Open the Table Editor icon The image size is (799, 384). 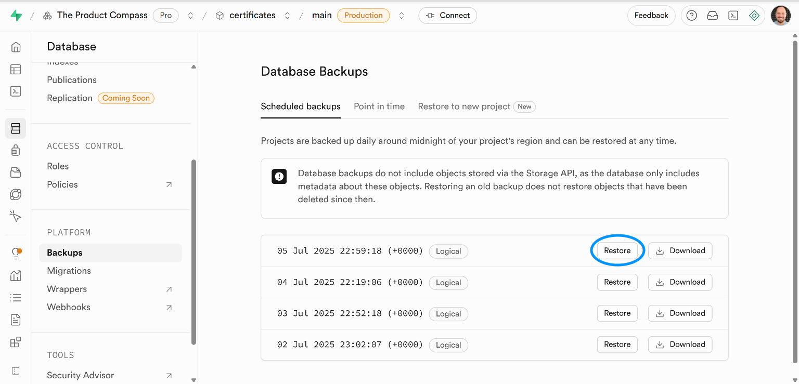[16, 69]
